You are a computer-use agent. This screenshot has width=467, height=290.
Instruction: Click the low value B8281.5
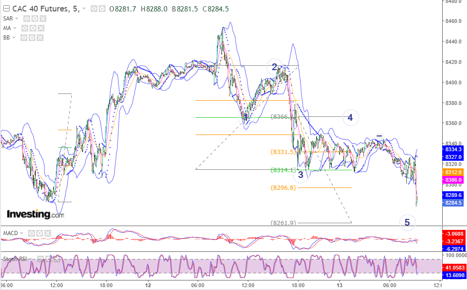click(x=185, y=9)
